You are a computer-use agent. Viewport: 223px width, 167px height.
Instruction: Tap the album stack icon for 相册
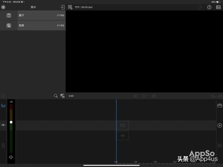pyautogui.click(x=9, y=25)
